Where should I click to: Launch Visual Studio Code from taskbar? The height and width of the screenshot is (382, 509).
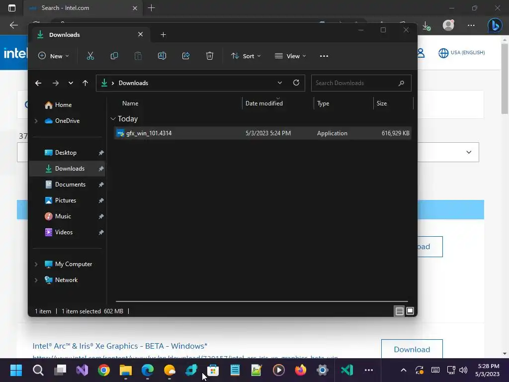click(x=346, y=370)
